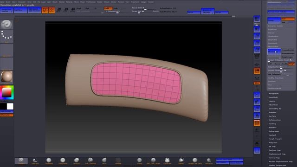Viewport: 297px width, 167px height.
Task: Select the Move brush in bottom shelf
Action: click(104, 161)
